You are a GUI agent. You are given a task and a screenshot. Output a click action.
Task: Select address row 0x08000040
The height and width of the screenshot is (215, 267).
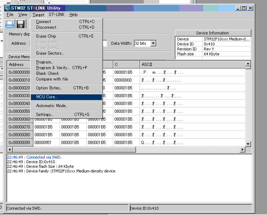[x=19, y=104]
